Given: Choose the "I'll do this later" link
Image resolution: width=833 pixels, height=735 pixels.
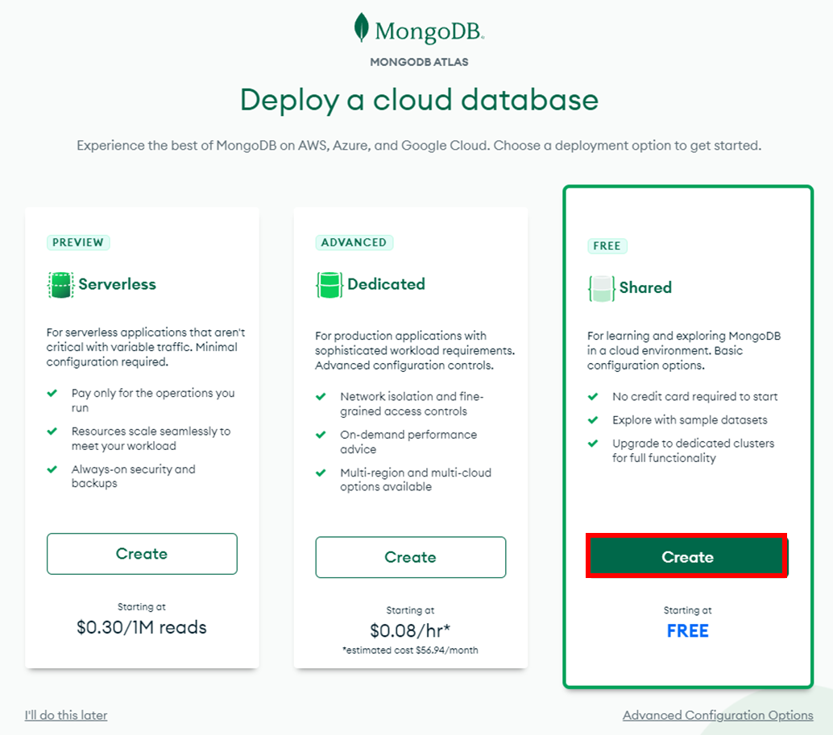Looking at the screenshot, I should pyautogui.click(x=66, y=715).
